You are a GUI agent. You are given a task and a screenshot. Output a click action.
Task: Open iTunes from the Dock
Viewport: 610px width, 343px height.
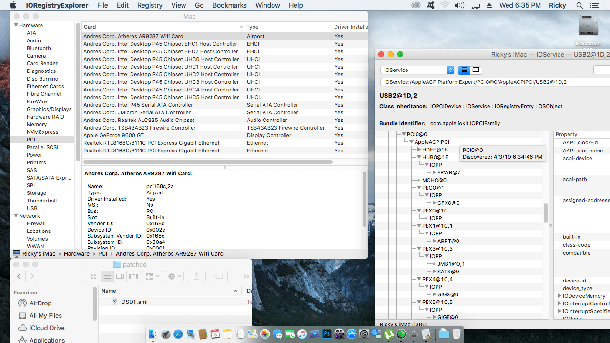click(x=302, y=334)
